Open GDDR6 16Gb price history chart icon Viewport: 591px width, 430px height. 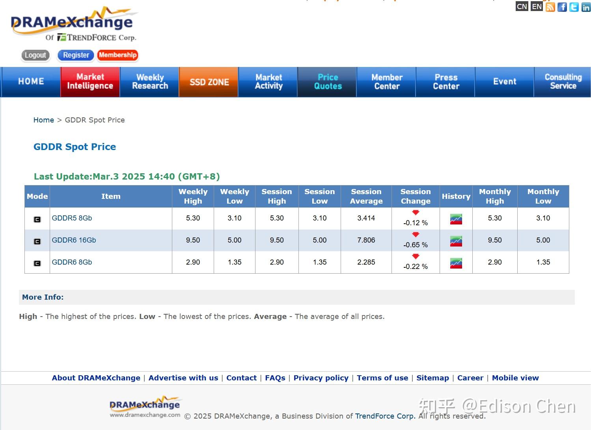click(456, 241)
